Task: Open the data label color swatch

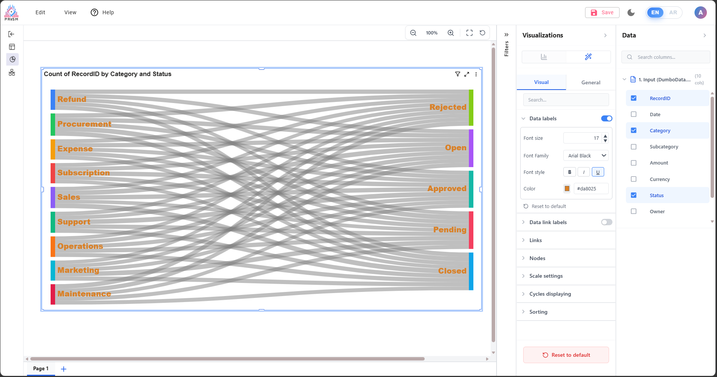Action: (x=567, y=188)
